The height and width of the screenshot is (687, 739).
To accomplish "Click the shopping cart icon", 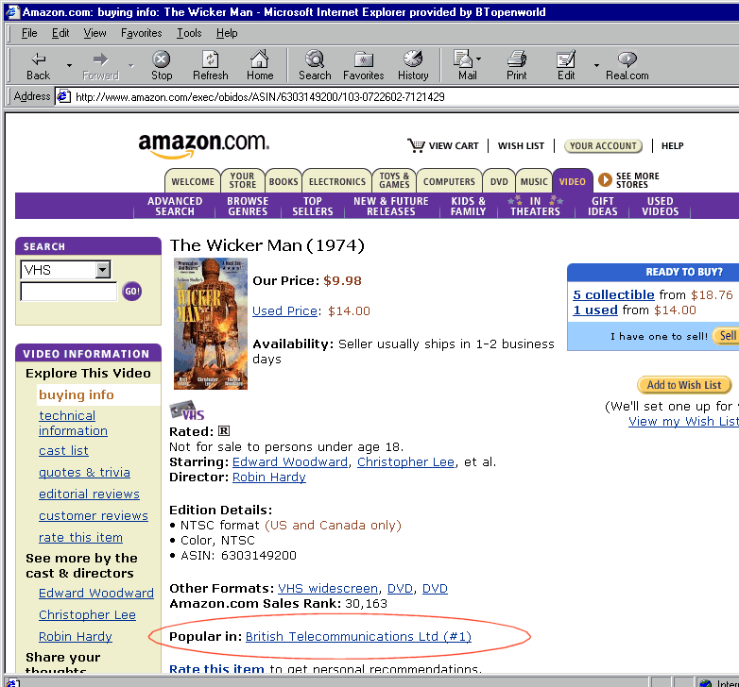I will (x=416, y=145).
